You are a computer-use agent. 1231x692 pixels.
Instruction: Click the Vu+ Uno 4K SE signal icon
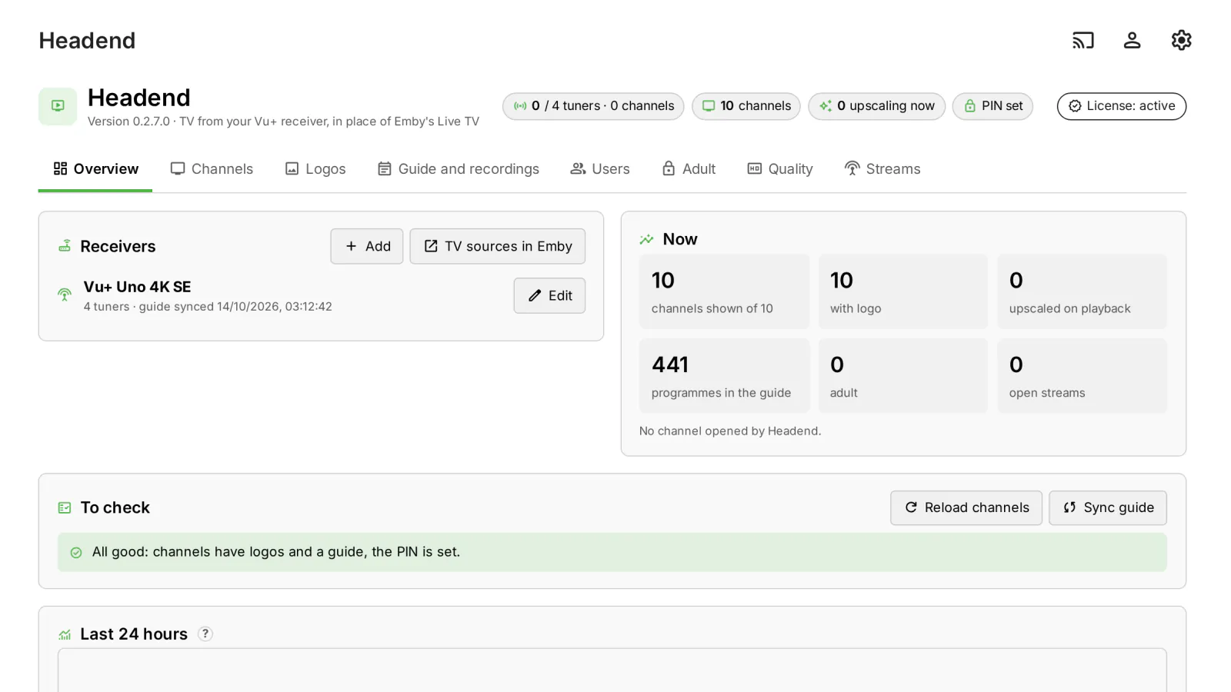65,294
